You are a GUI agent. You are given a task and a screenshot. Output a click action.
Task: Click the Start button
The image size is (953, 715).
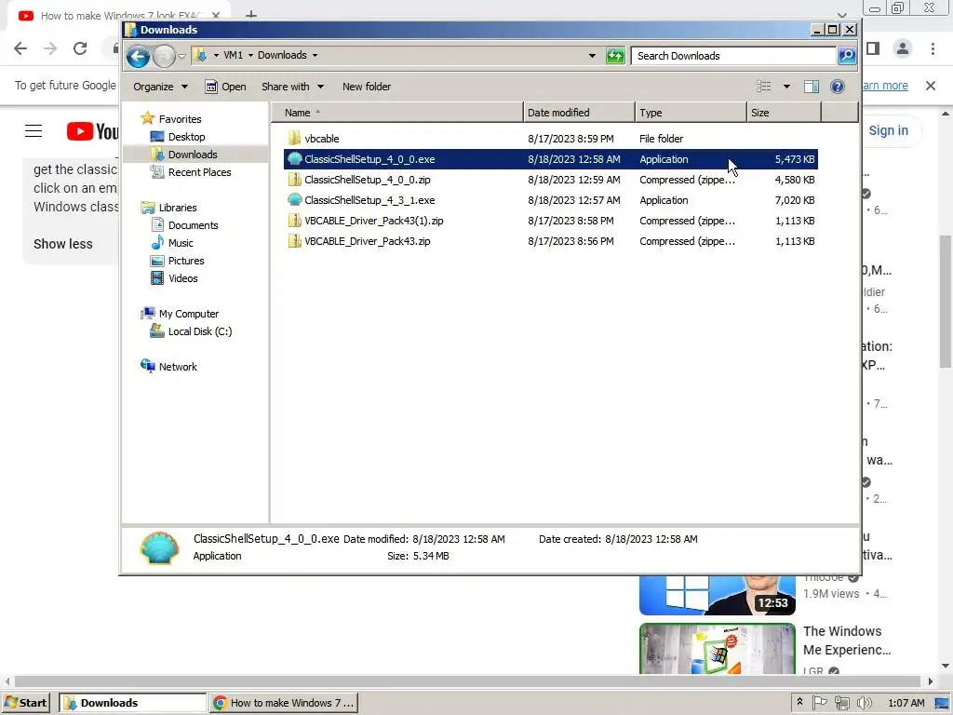tap(25, 703)
